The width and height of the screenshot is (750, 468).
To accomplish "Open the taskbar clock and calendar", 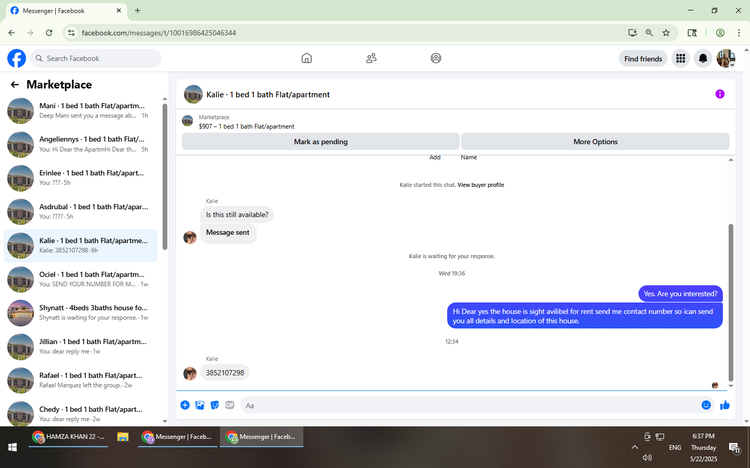I will 704,448.
